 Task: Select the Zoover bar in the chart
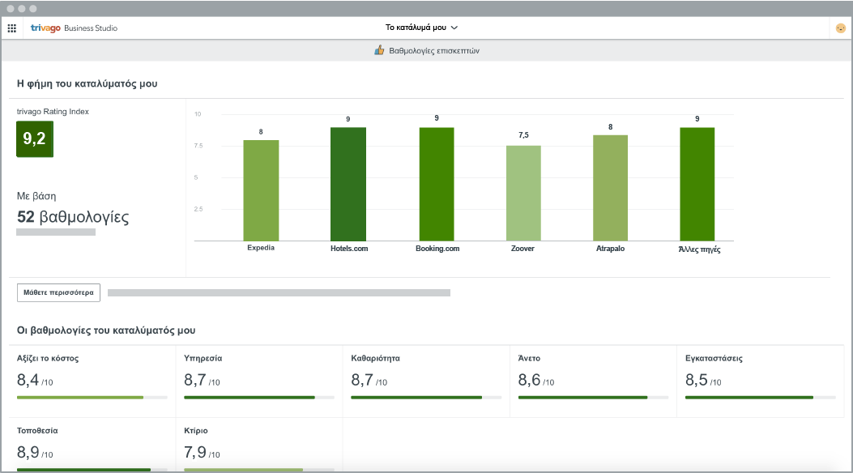click(x=523, y=193)
